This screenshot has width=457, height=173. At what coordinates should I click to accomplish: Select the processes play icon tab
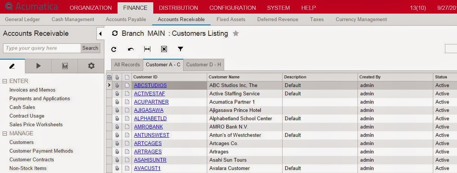tap(38, 66)
